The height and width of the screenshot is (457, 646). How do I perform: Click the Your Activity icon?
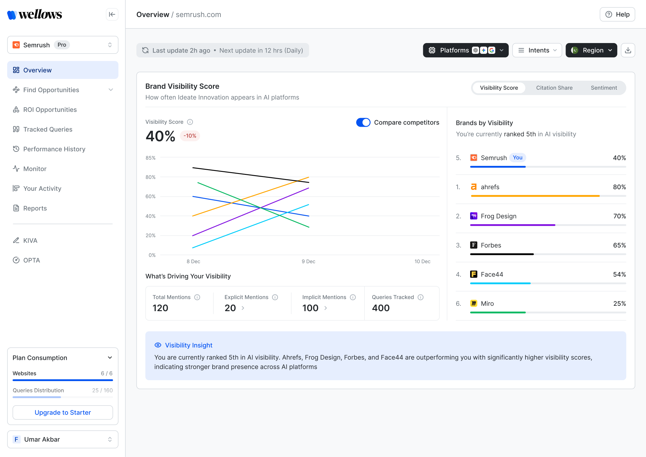(x=16, y=188)
